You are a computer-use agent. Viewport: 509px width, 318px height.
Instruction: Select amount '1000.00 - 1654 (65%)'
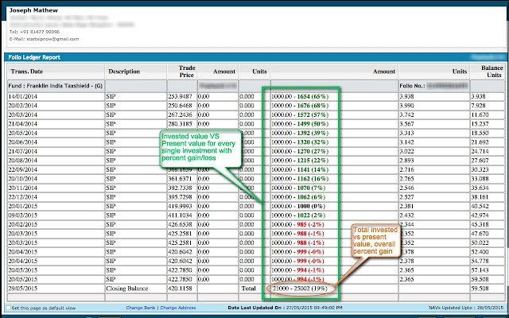point(301,97)
